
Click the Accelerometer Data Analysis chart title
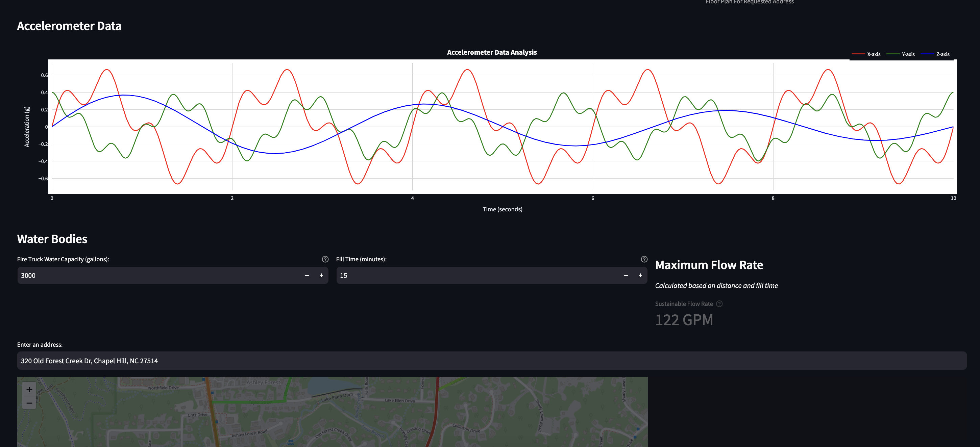tap(492, 52)
